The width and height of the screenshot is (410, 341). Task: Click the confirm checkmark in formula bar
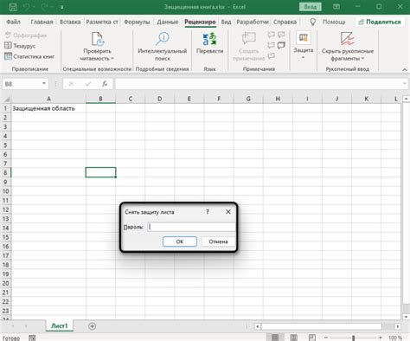click(x=88, y=84)
